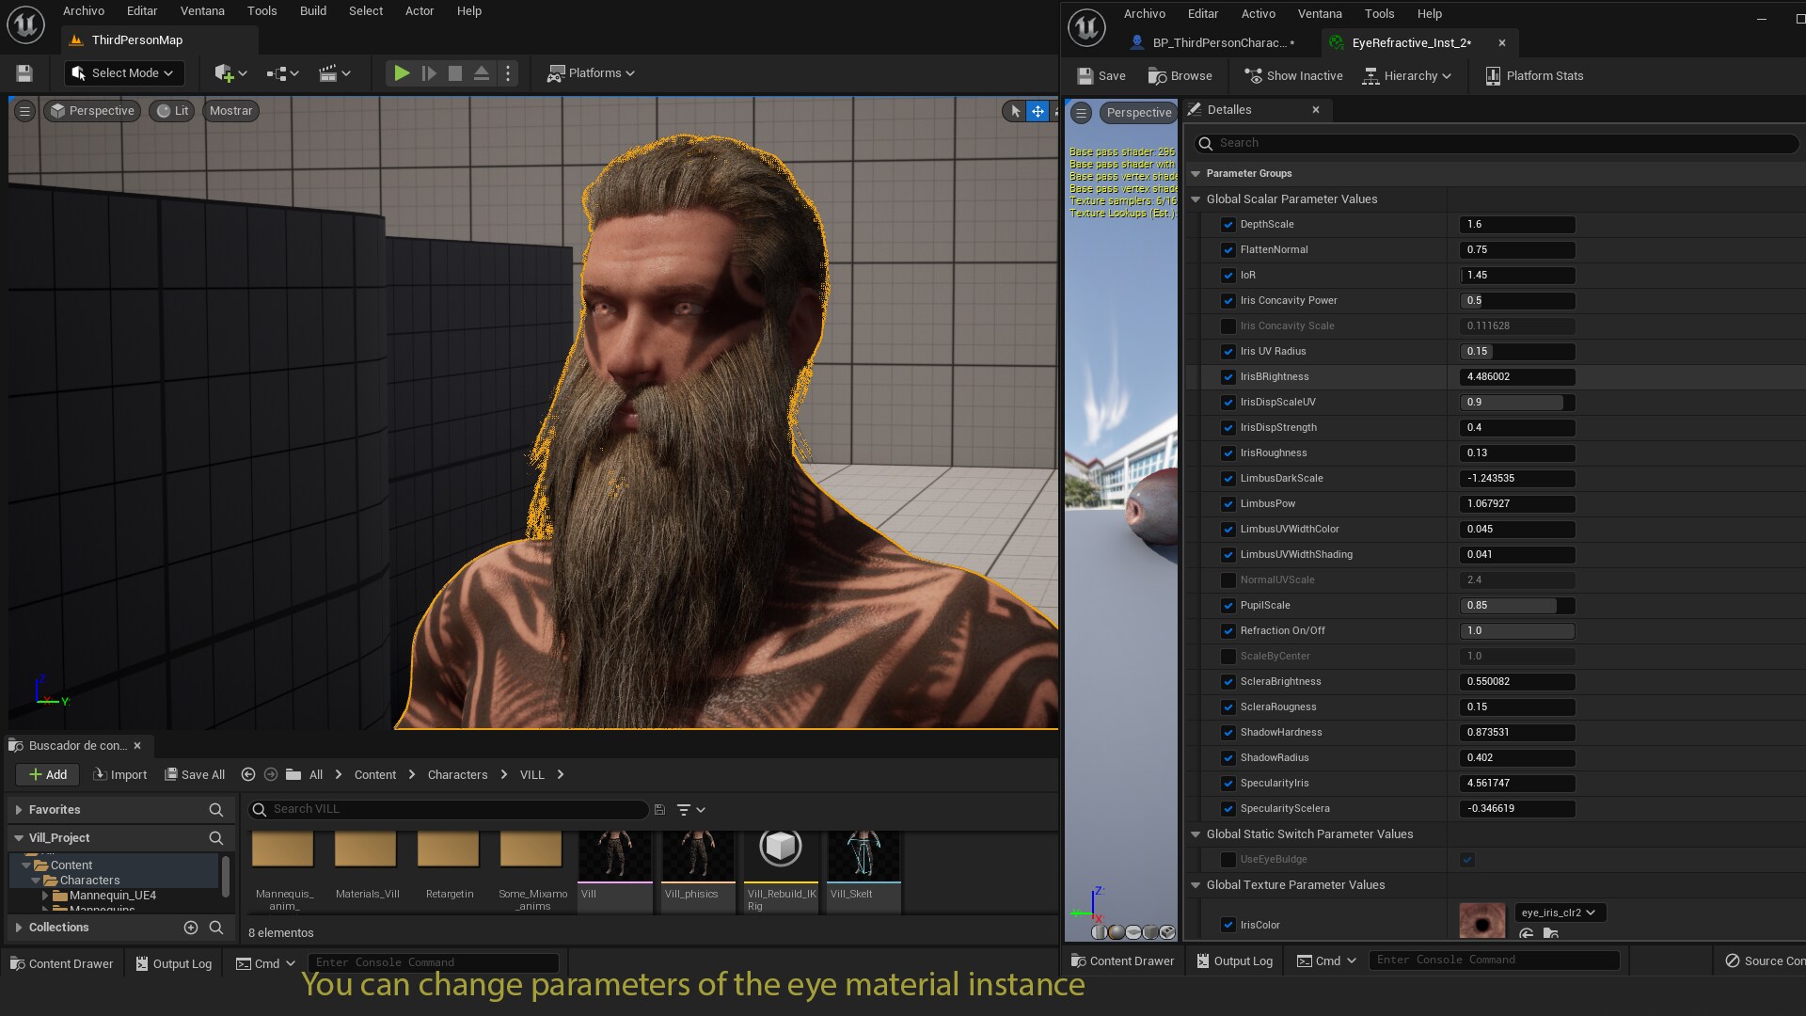Enable the Iris Concavity Scale parameter

pos(1228,326)
